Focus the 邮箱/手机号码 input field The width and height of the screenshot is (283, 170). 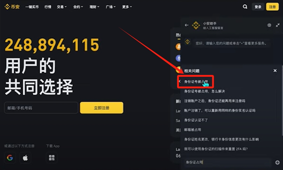click(41, 108)
